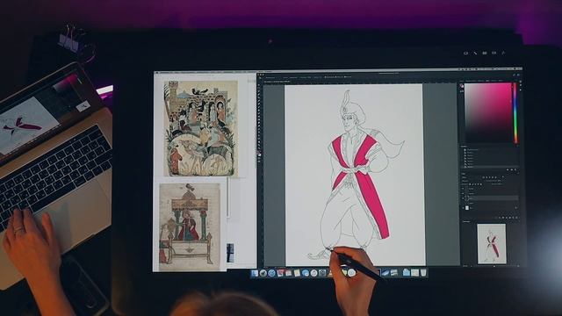The width and height of the screenshot is (562, 316).
Task: Click the rainbow hue slider strip
Action: pos(515,113)
